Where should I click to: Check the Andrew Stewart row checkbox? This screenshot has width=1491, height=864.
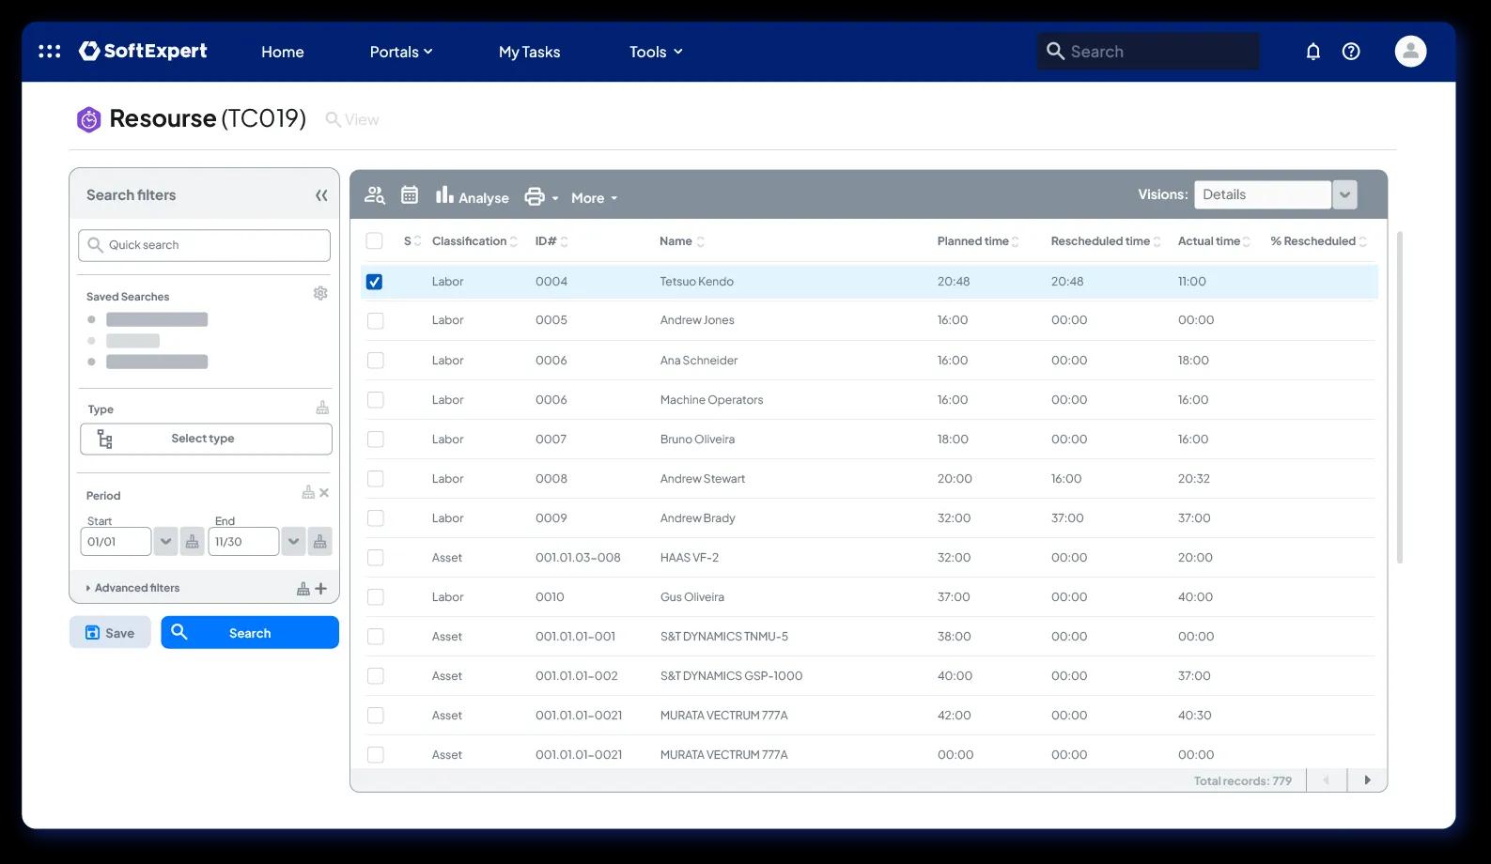375,479
